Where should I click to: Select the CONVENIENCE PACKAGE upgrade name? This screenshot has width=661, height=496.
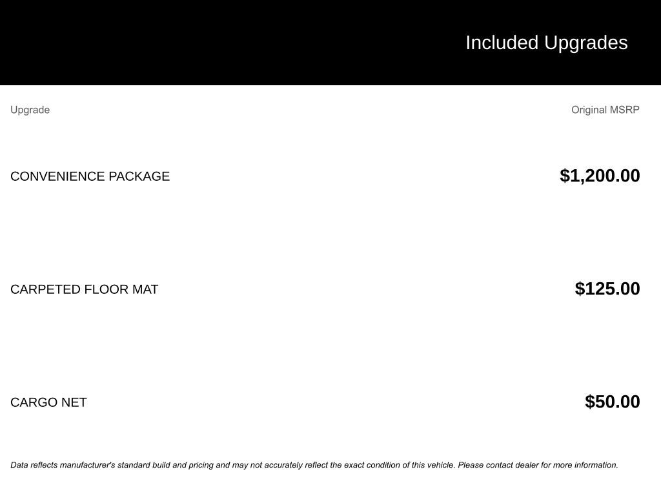pos(90,176)
